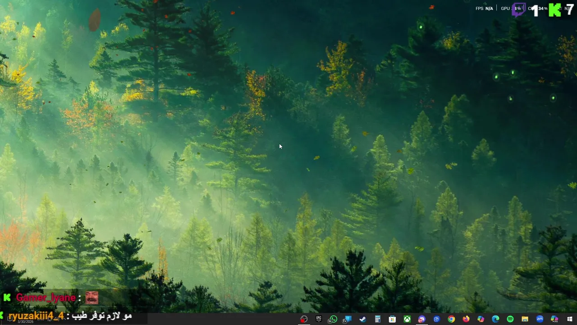This screenshot has height=325, width=577.
Task: Click the Arabic chat message from ryuzakiii4_4
Action: 103,316
